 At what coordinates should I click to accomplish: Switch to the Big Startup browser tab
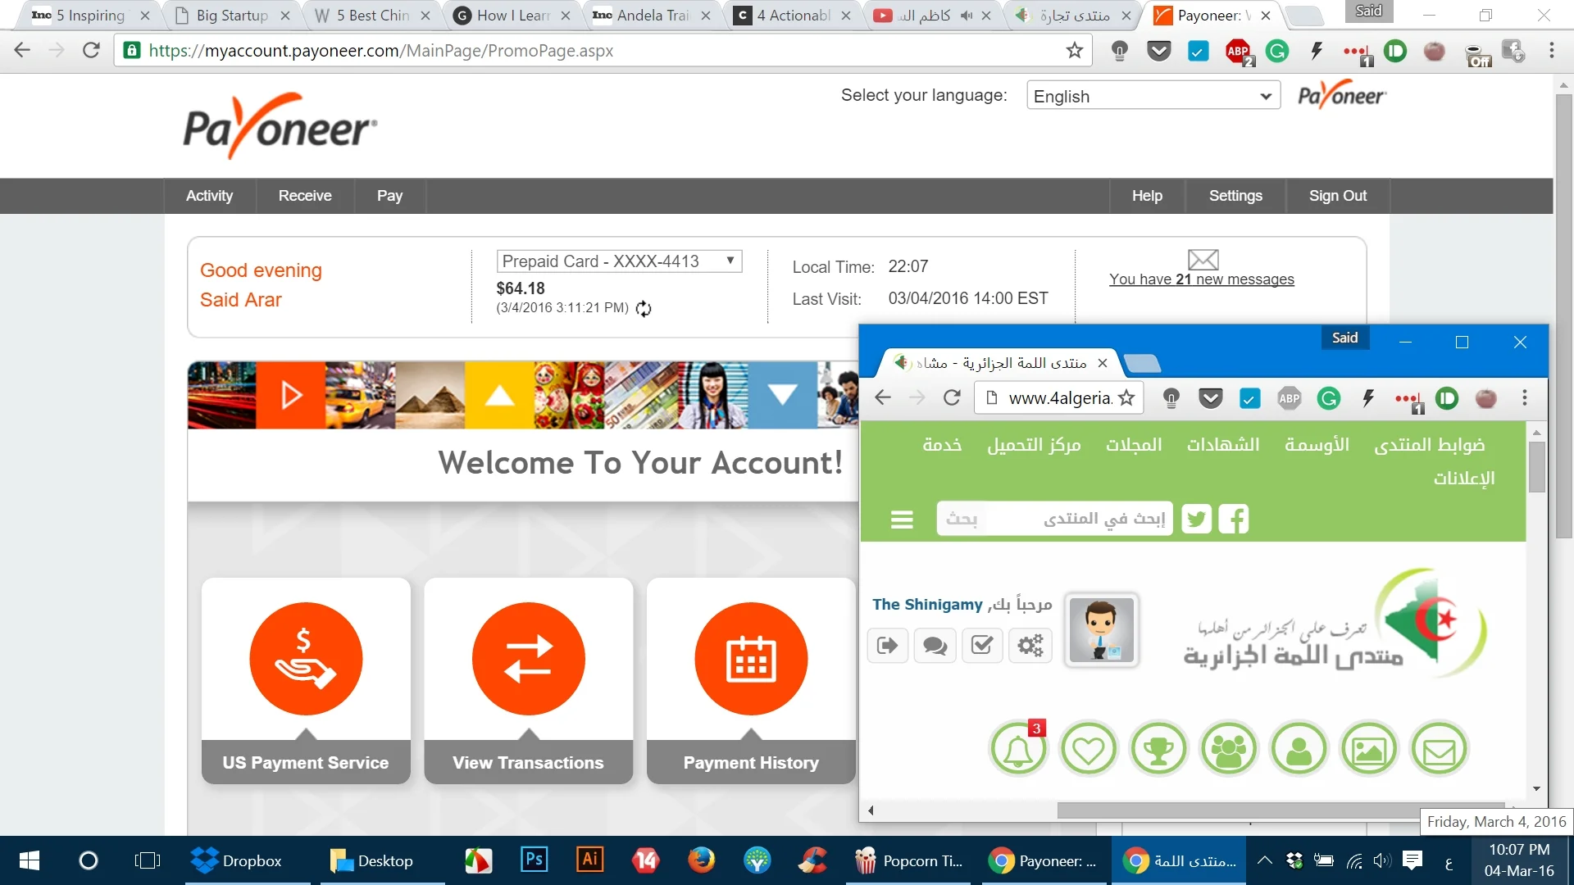(232, 15)
